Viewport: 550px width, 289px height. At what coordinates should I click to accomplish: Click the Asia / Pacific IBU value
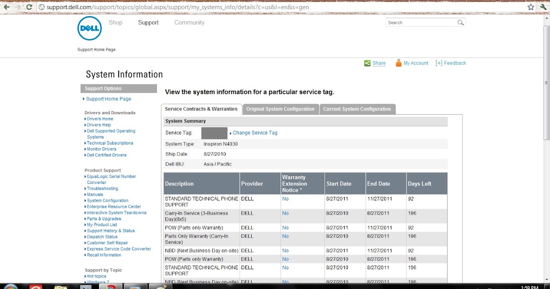pos(218,164)
